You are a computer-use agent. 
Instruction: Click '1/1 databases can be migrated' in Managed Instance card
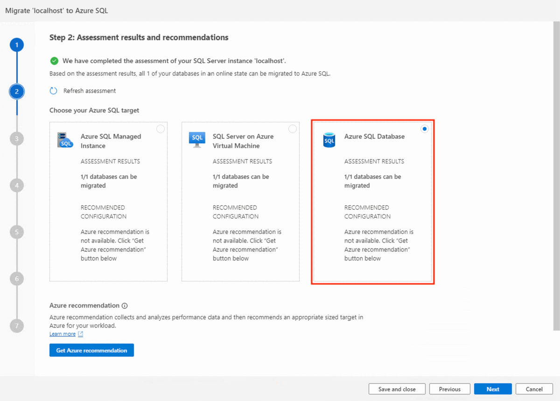[x=109, y=181]
